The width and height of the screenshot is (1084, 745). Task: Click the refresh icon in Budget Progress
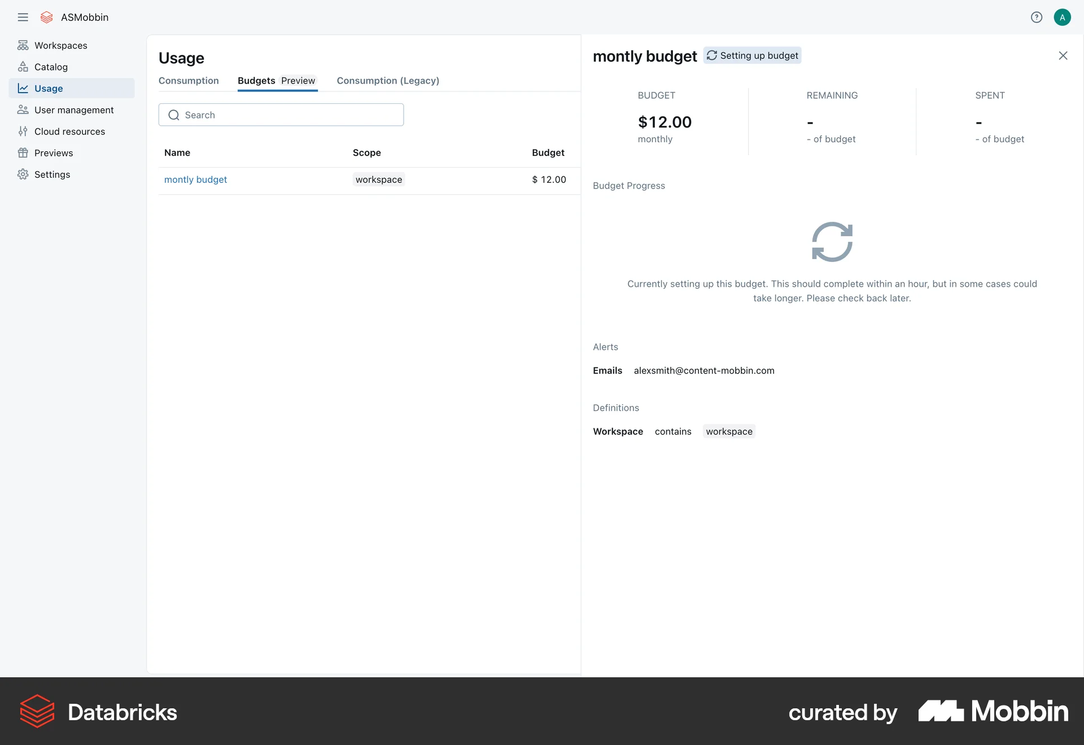(831, 242)
